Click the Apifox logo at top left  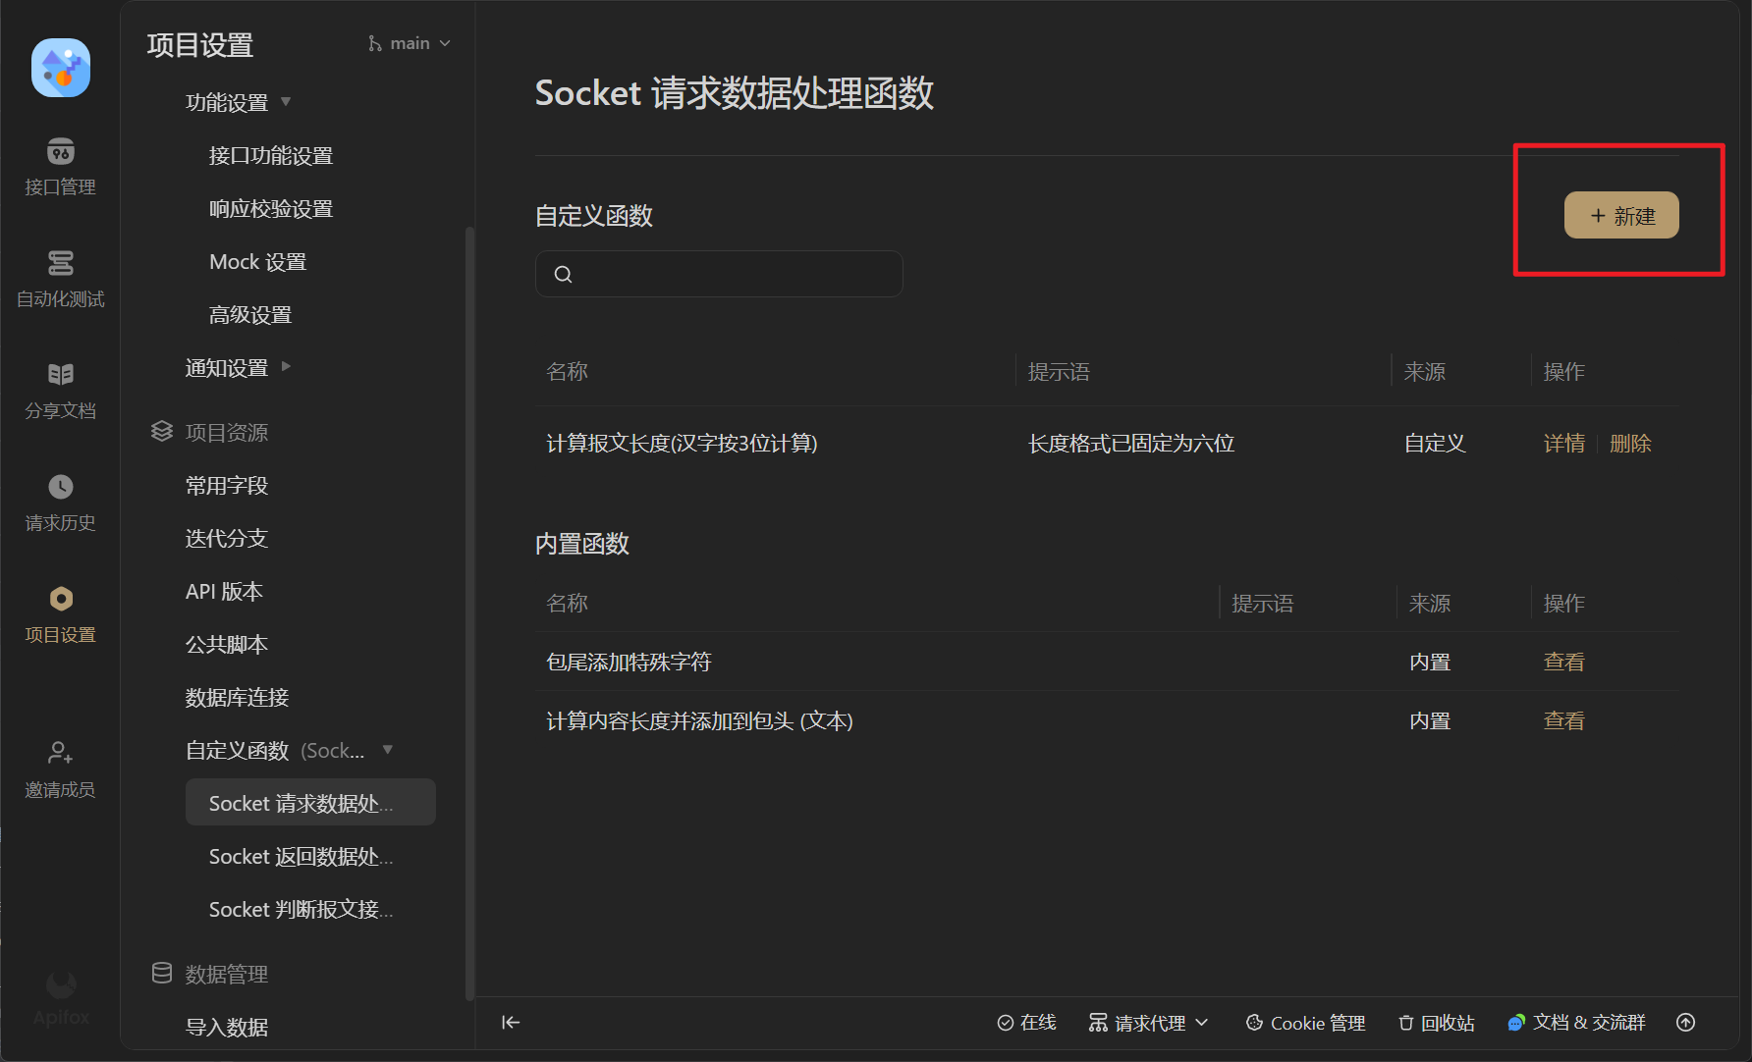[x=61, y=68]
